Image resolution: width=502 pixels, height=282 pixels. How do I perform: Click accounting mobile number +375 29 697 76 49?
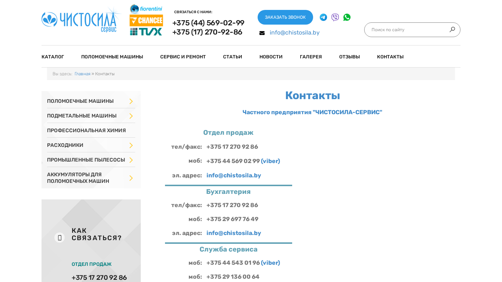click(x=232, y=219)
